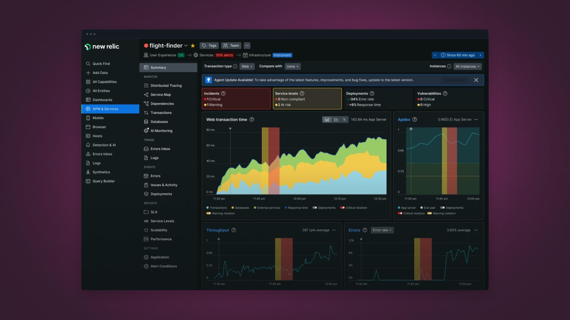
Task: Open help icon beside Vulnerabilities
Action: coord(445,93)
